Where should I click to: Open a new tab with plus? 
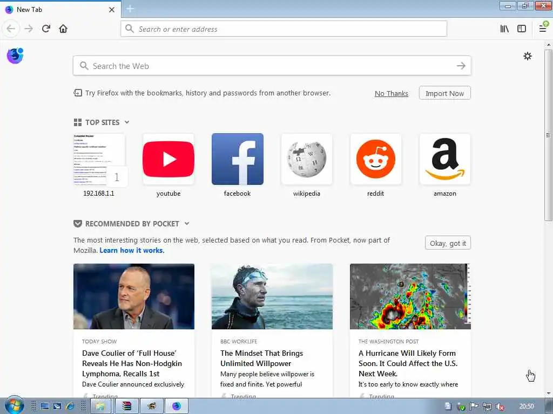(x=130, y=9)
